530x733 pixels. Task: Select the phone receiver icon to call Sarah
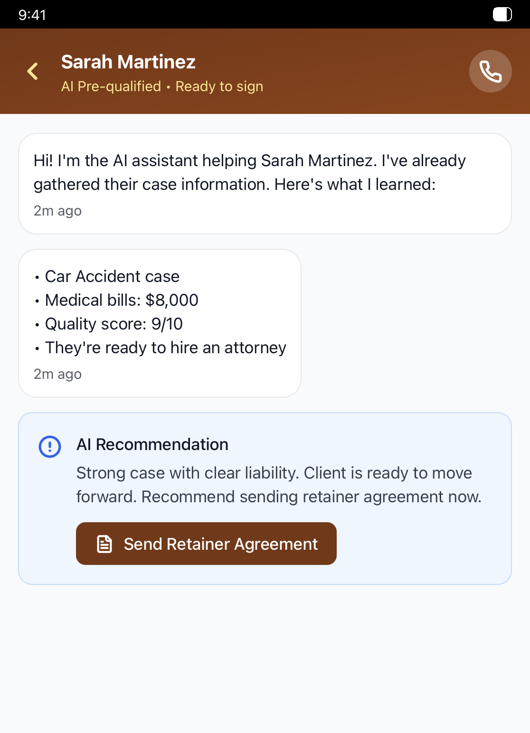pos(490,71)
